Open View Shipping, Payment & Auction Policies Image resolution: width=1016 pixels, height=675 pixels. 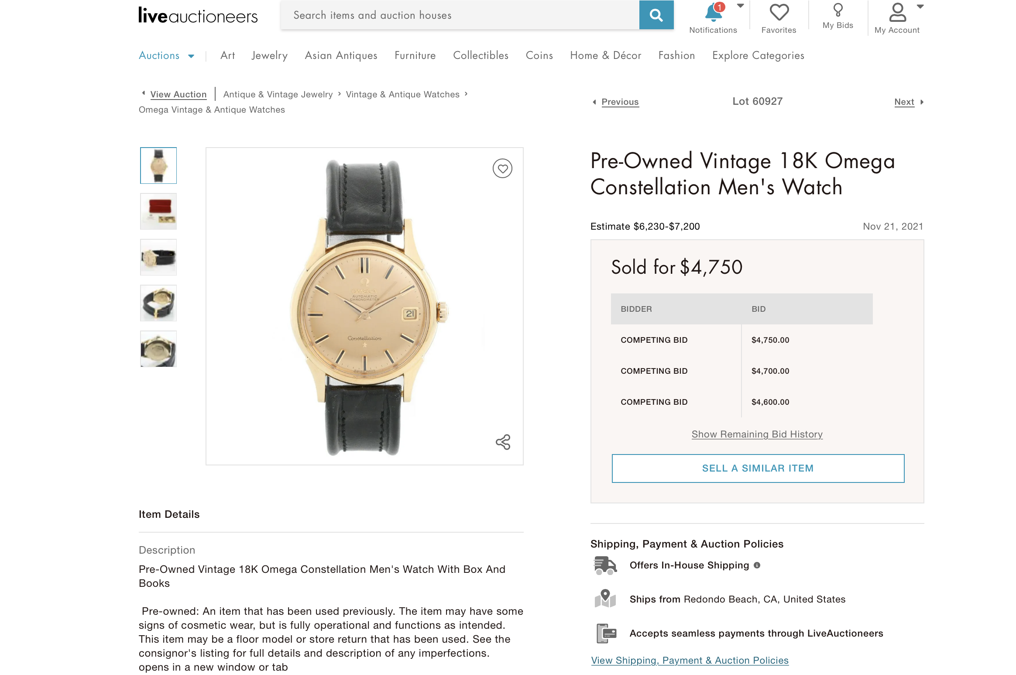(x=690, y=661)
